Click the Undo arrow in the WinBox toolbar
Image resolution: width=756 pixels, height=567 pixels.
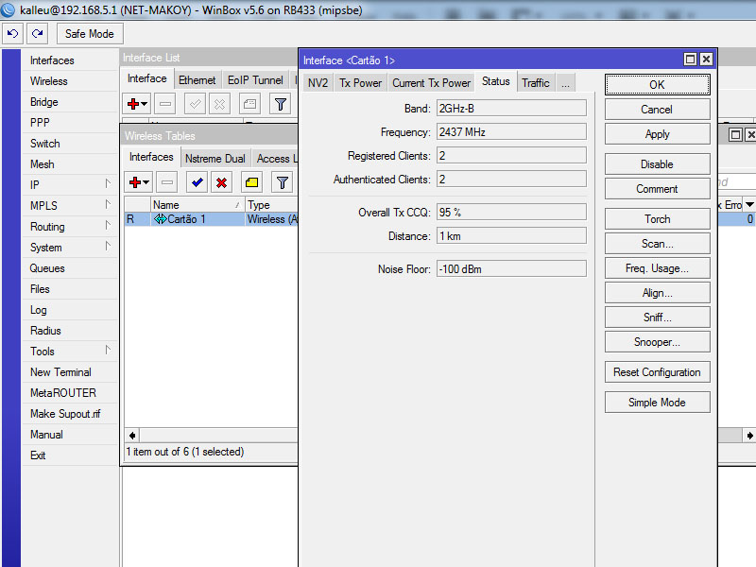(x=12, y=34)
